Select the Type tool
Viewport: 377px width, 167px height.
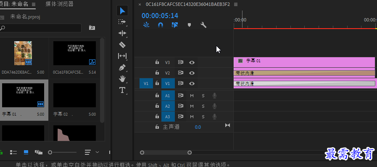(x=122, y=90)
